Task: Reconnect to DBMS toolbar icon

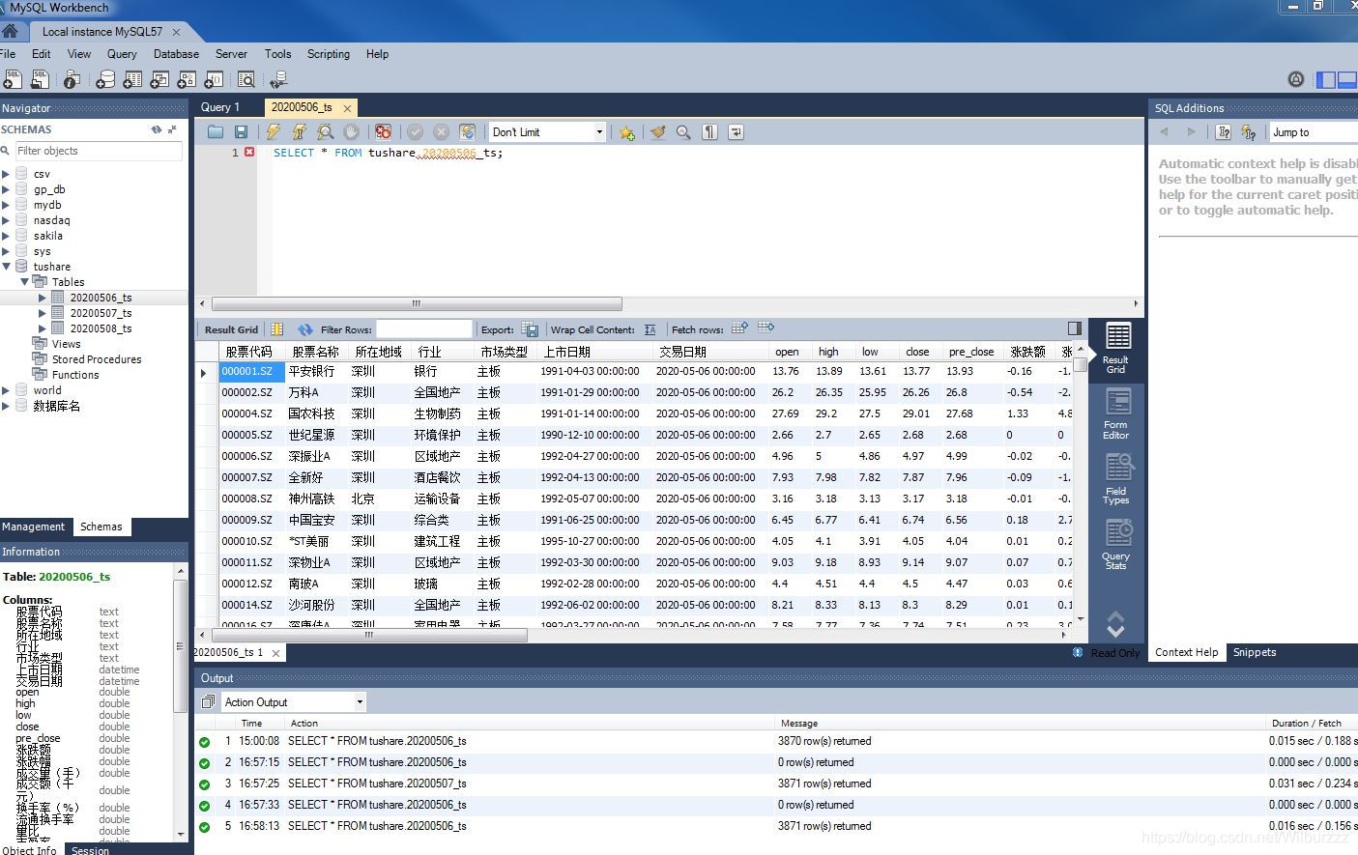Action: point(278,79)
